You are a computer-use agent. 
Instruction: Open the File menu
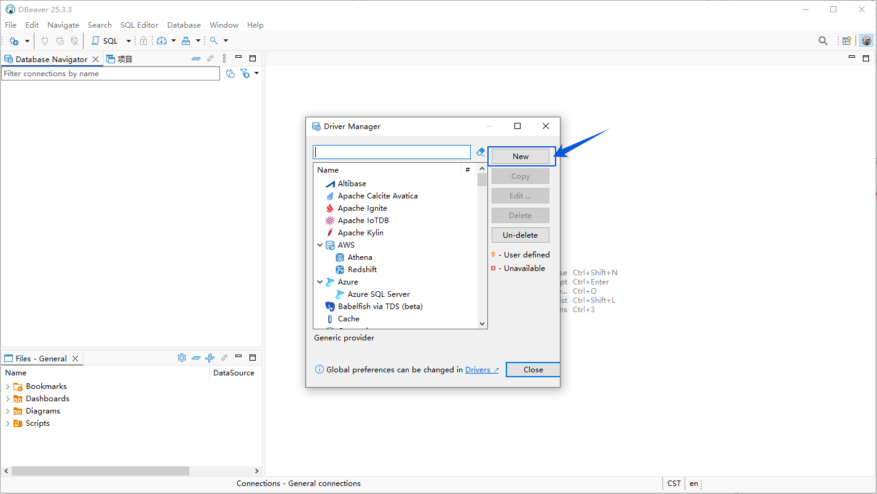tap(11, 25)
